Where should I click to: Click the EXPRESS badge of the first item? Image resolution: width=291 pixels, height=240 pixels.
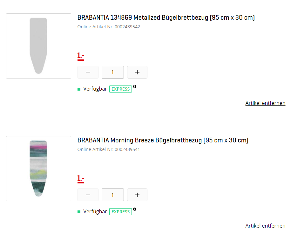pyautogui.click(x=120, y=89)
